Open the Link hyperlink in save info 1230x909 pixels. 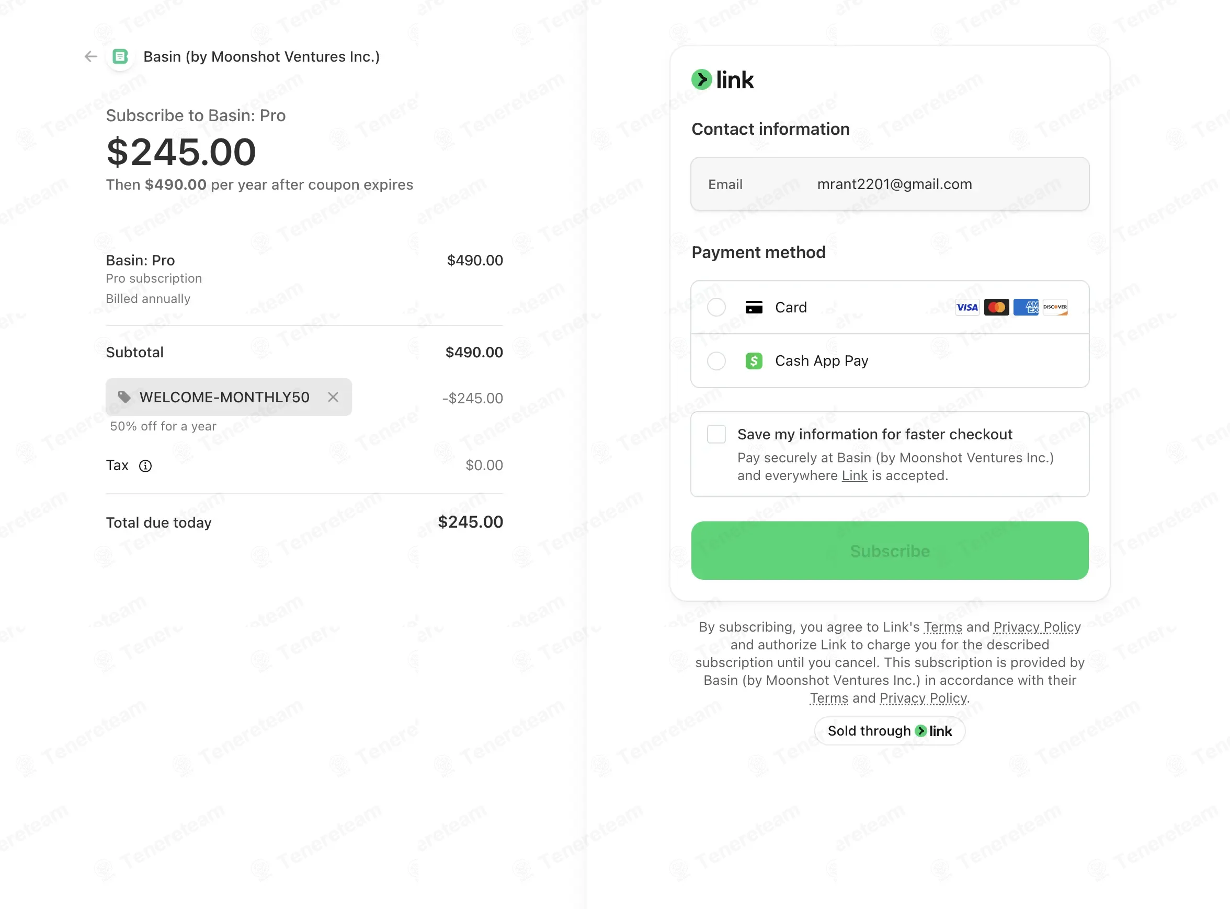pos(855,475)
